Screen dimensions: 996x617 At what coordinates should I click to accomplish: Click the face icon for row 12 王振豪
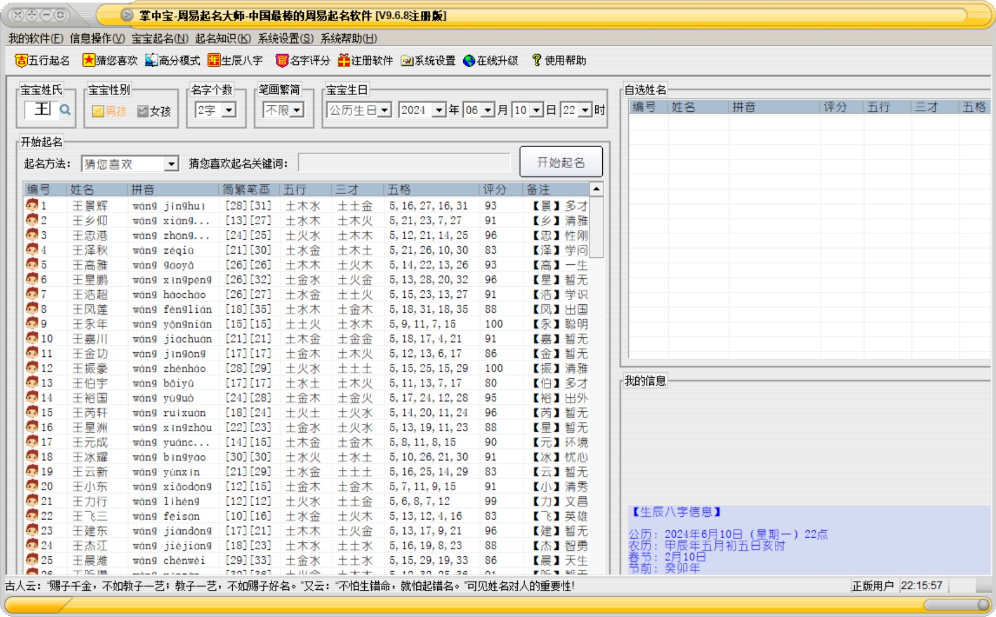click(32, 368)
